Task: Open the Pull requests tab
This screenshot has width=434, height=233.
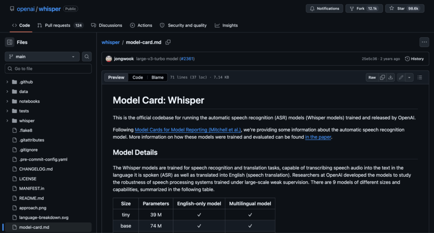Action: pyautogui.click(x=60, y=25)
